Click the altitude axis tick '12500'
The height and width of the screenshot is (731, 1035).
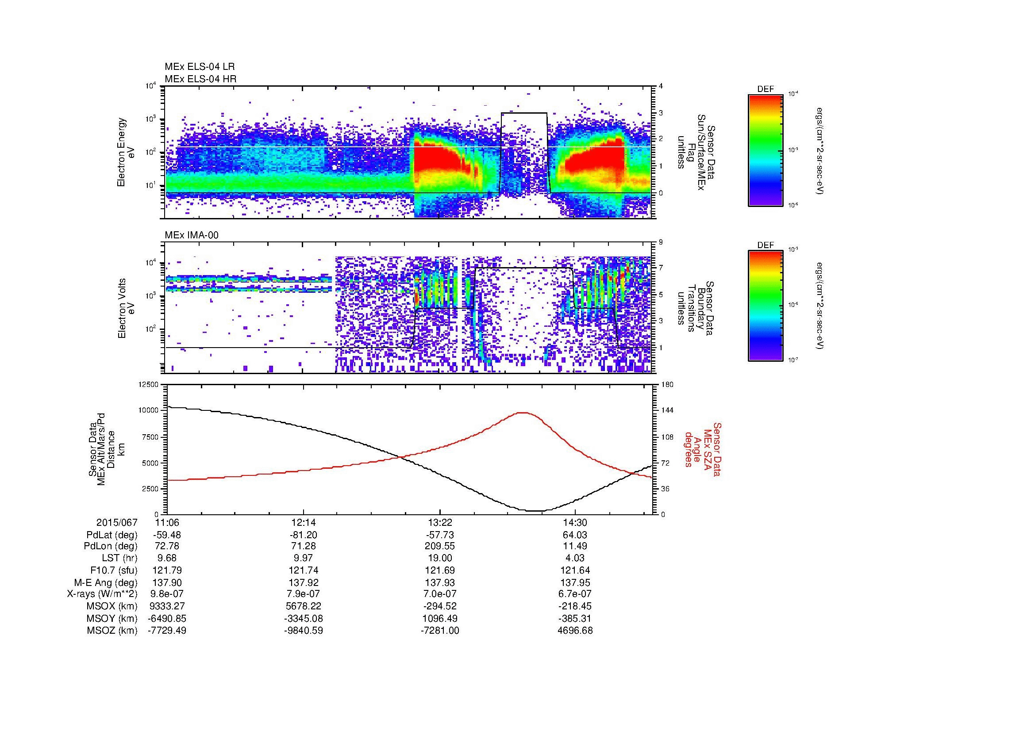coord(149,385)
